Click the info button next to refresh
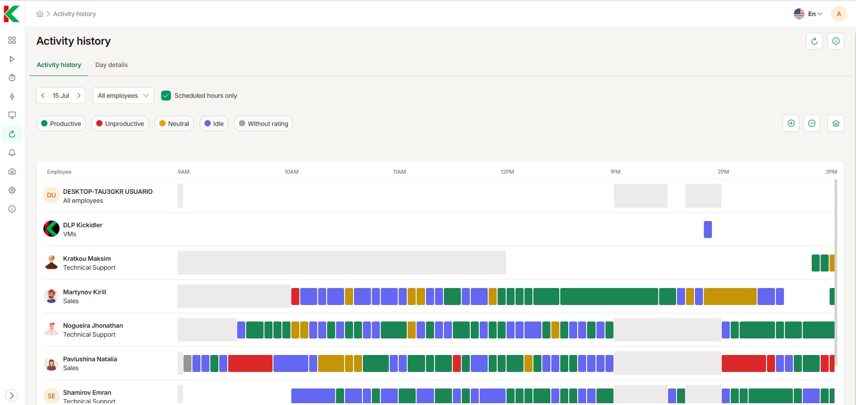Viewport: 856px width, 405px height. 836,41
